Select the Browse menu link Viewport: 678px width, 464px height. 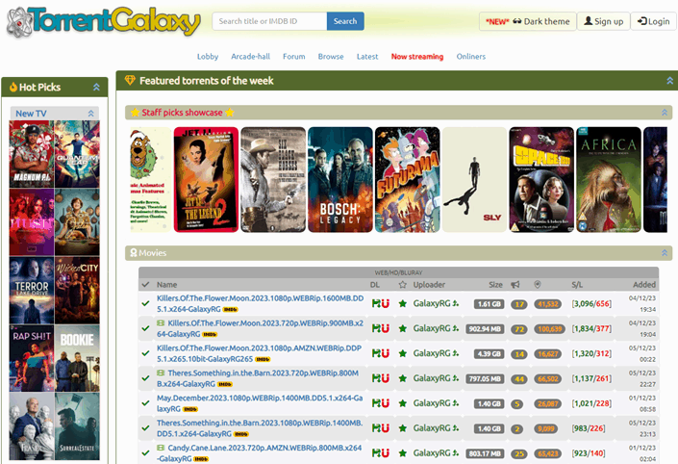331,56
